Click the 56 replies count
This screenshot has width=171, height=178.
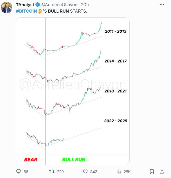pos(26,172)
